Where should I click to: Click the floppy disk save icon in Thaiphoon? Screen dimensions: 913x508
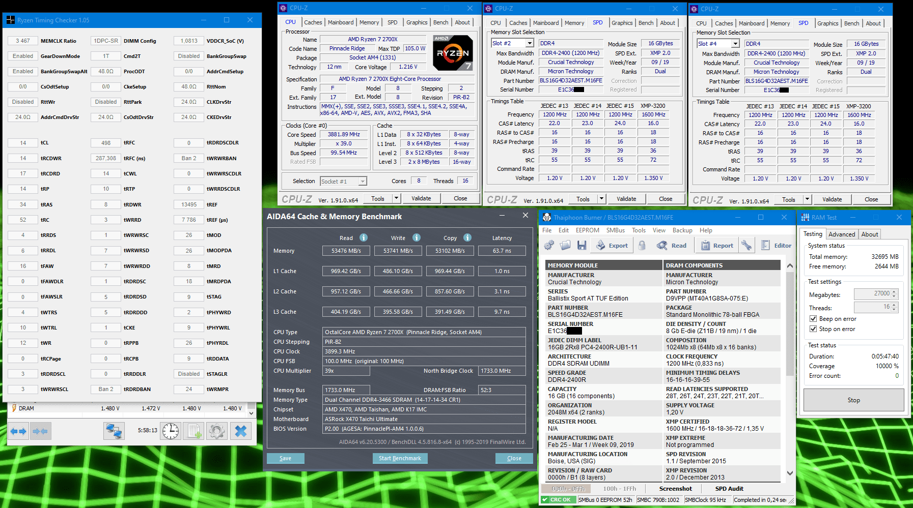point(582,245)
